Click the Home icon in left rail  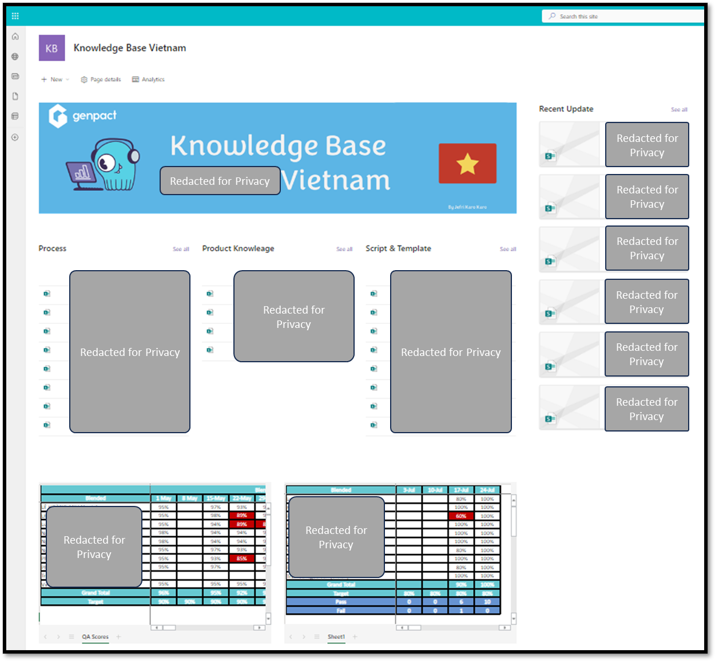(x=15, y=37)
